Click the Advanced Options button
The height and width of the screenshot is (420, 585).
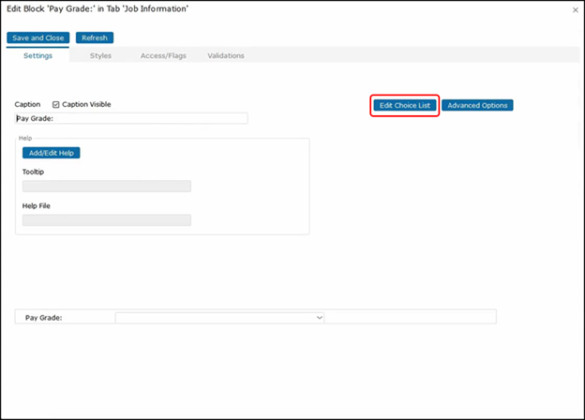tap(477, 105)
